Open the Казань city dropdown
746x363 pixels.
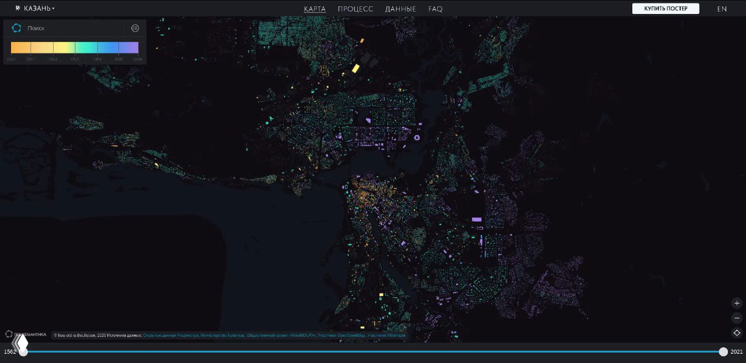coord(39,9)
